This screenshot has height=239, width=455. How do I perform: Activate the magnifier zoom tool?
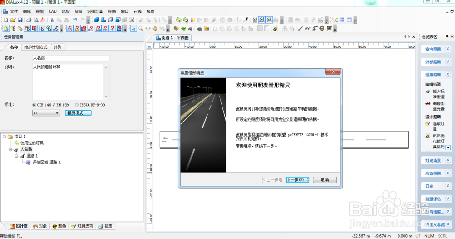(x=141, y=28)
